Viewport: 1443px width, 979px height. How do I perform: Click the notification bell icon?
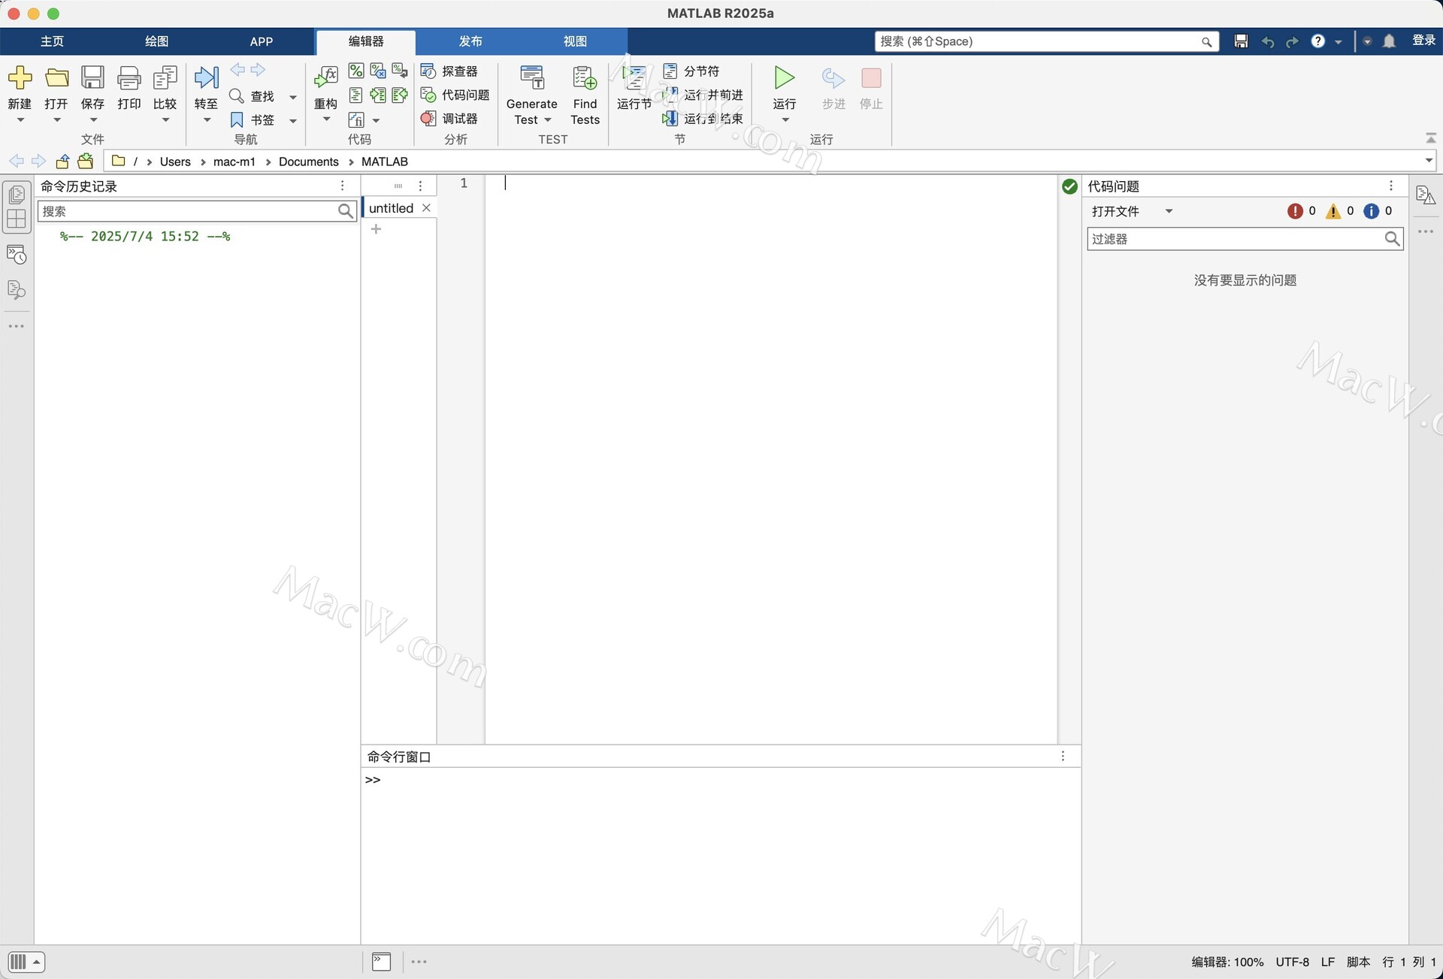(1389, 41)
